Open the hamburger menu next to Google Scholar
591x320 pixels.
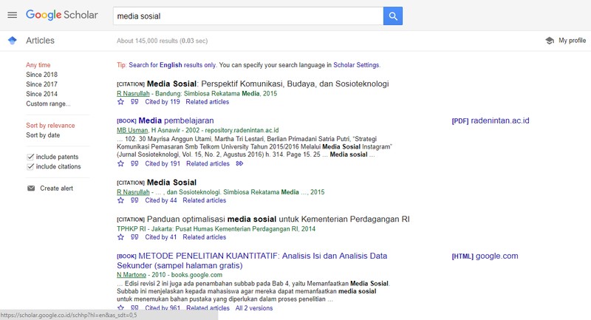(11, 15)
